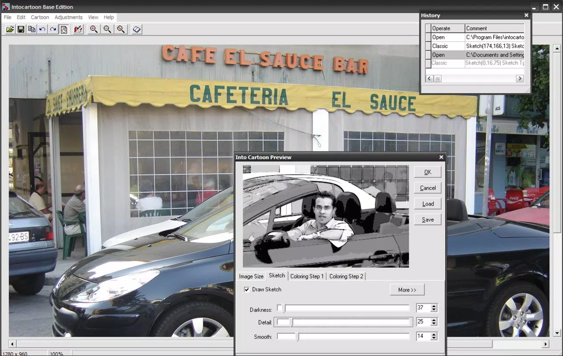Select the Sketch tab
563x356 pixels.
[277, 275]
